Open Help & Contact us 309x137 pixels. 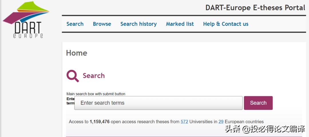(x=226, y=24)
